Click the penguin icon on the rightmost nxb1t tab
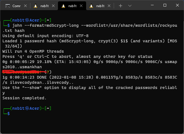 (92, 6)
